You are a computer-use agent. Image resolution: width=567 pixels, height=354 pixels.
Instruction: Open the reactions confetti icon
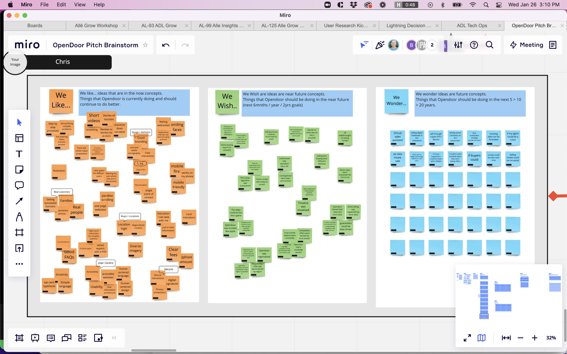point(380,45)
